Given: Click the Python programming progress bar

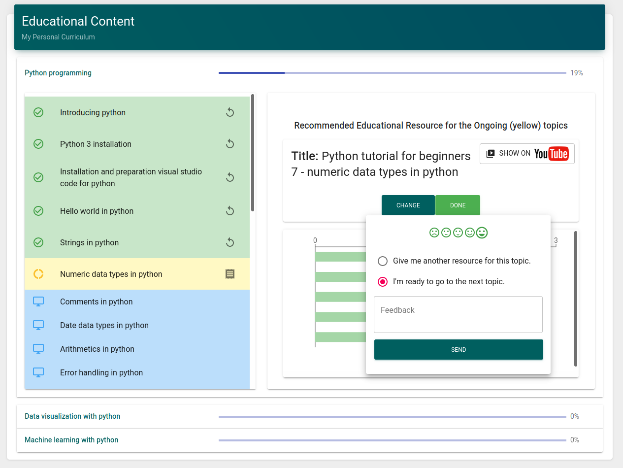Looking at the screenshot, I should 393,73.
